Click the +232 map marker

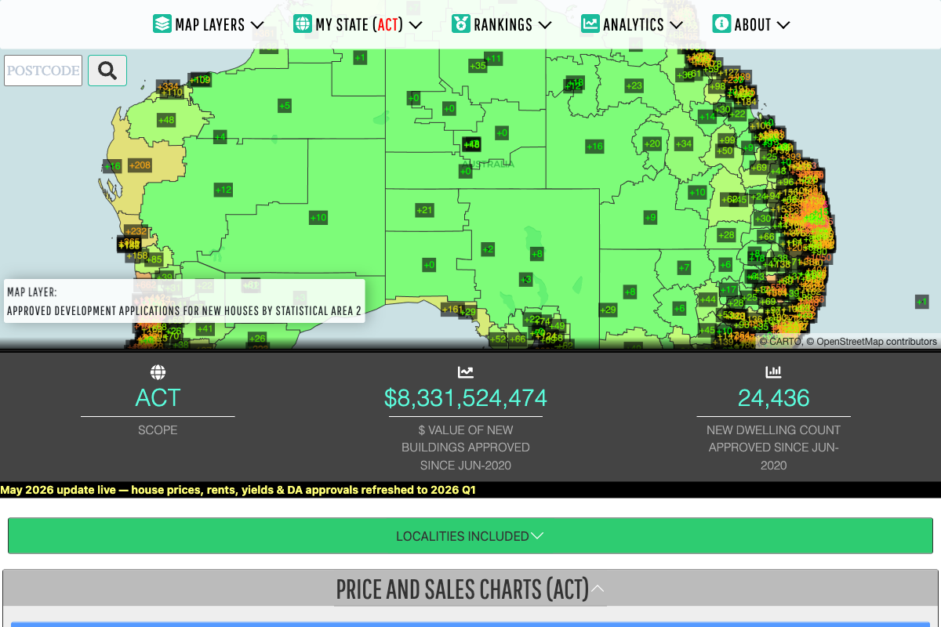(136, 231)
